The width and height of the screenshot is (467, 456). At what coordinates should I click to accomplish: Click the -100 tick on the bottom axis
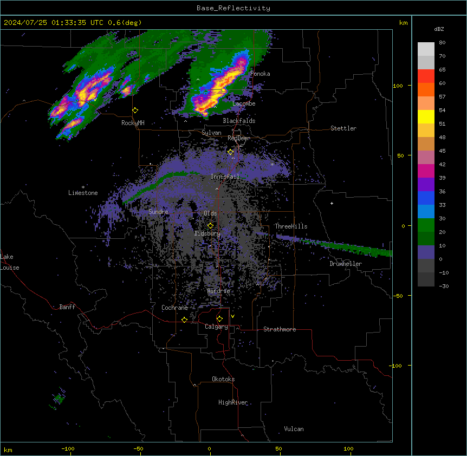pyautogui.click(x=68, y=448)
